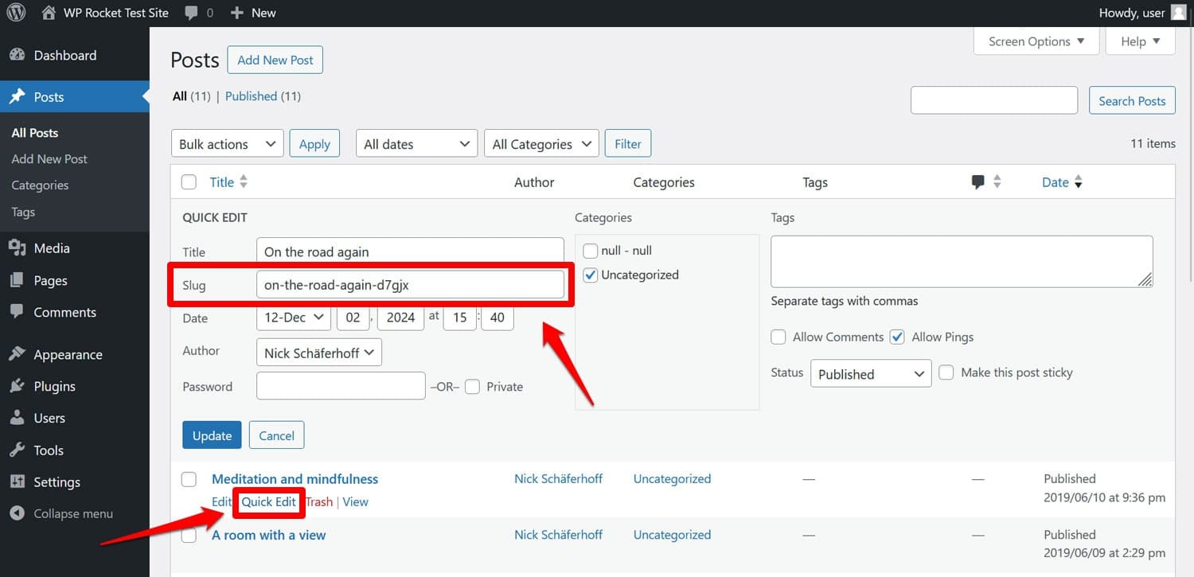Screen dimensions: 1194x577
Task: Click sort arrows next to comments column
Action: (x=997, y=182)
